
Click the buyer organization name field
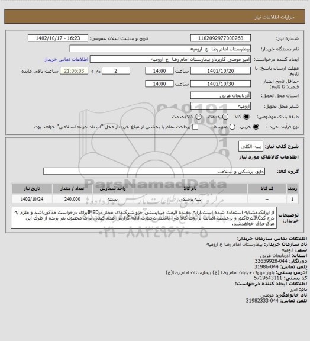[160, 49]
